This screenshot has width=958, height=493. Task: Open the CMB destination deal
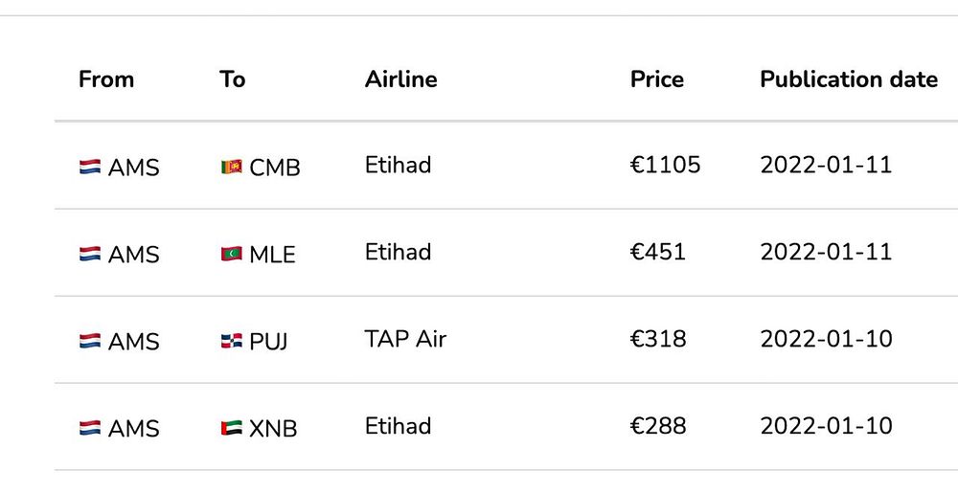275,168
